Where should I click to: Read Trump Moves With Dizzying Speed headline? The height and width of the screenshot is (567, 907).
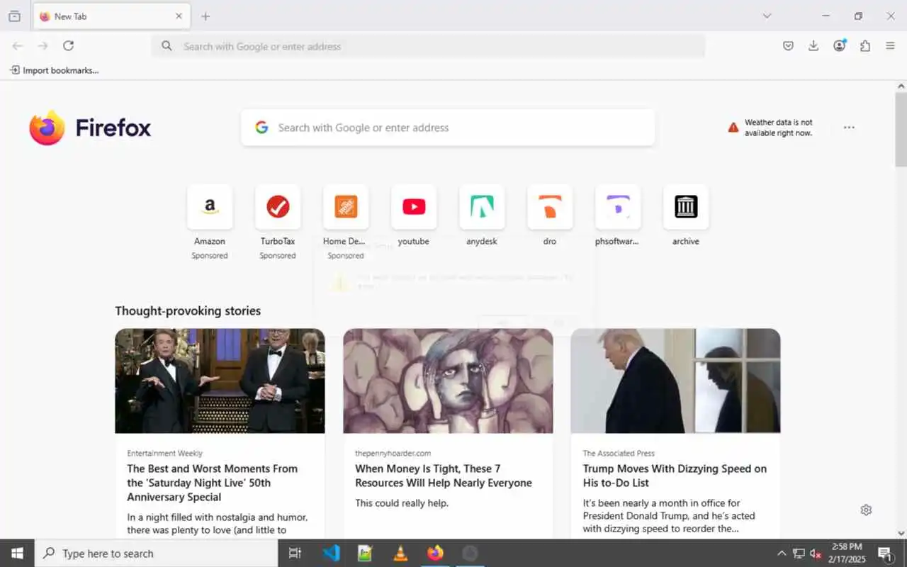click(x=675, y=476)
